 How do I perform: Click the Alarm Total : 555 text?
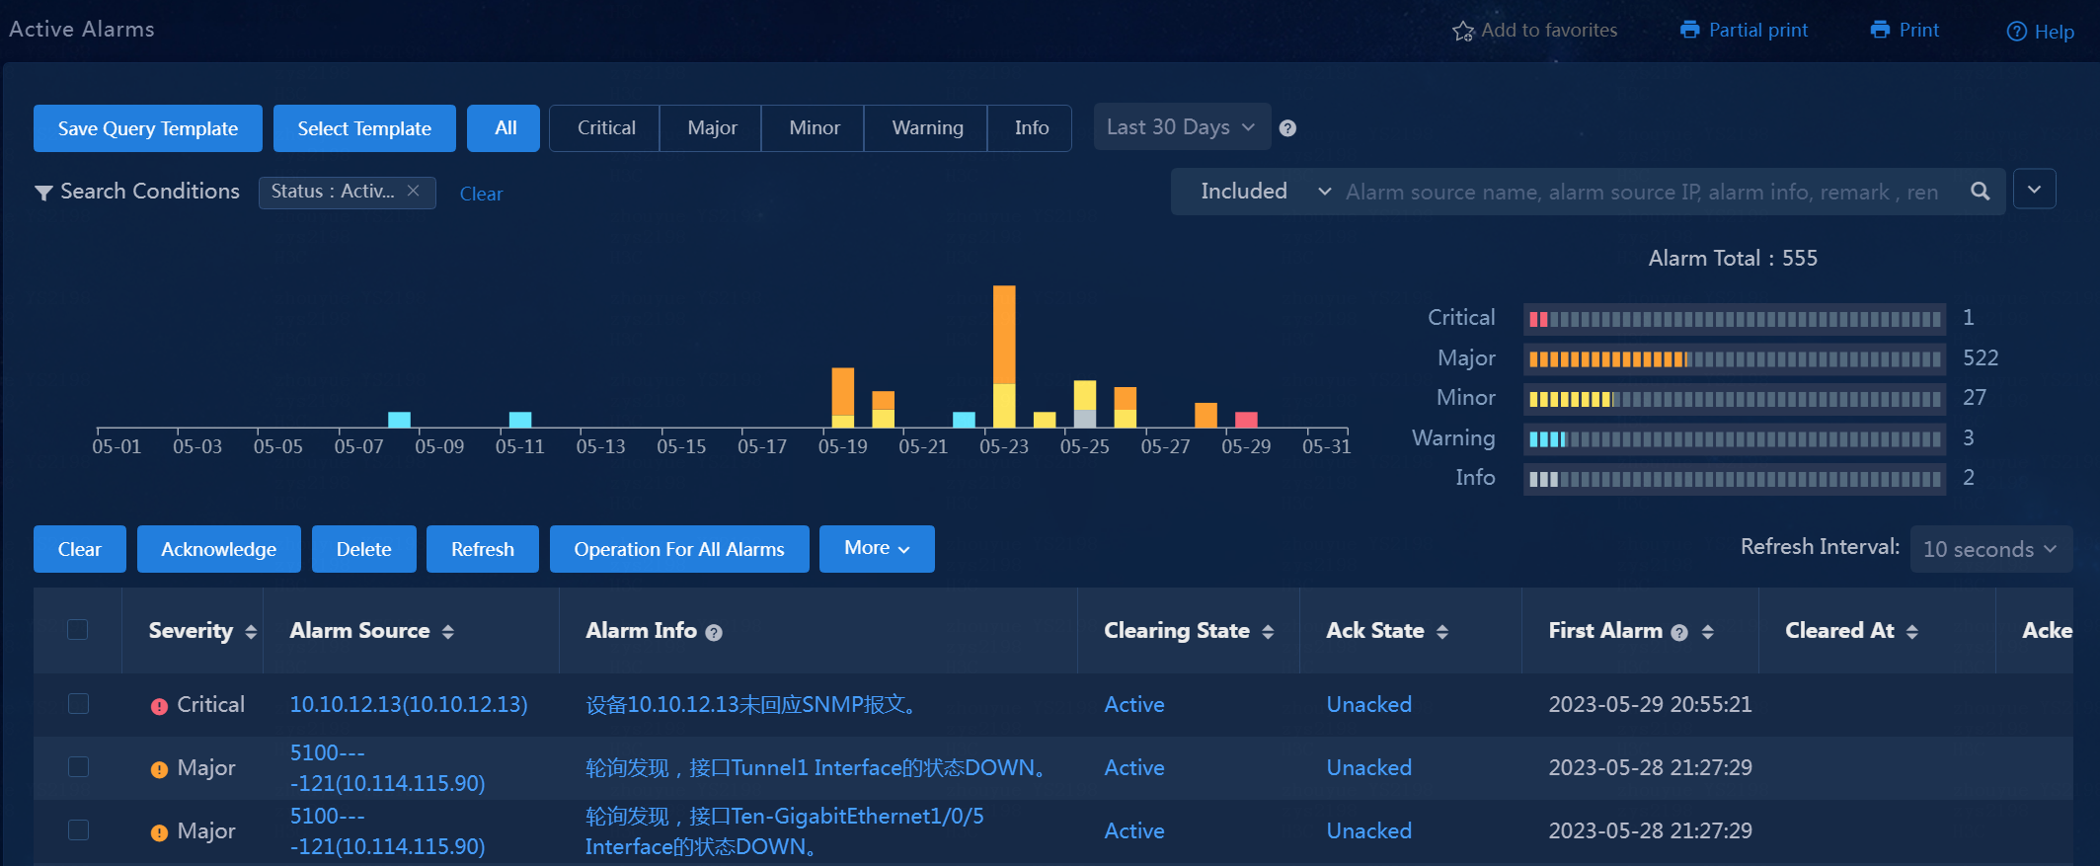point(1733,258)
